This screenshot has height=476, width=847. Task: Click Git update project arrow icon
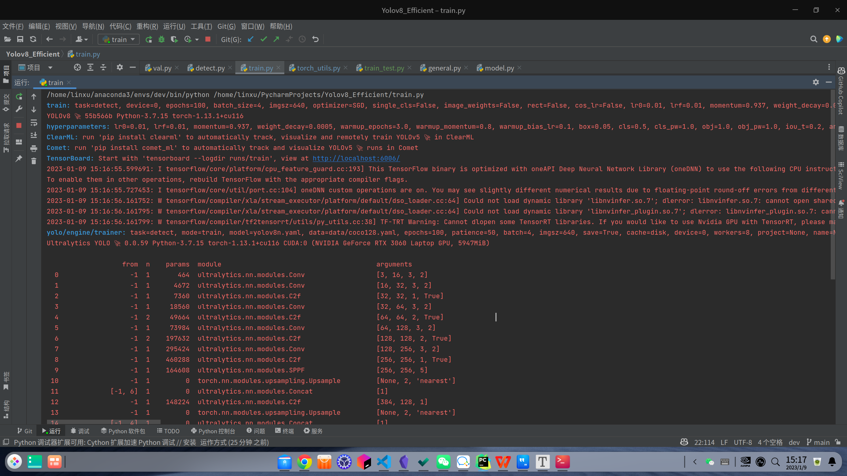(x=251, y=39)
